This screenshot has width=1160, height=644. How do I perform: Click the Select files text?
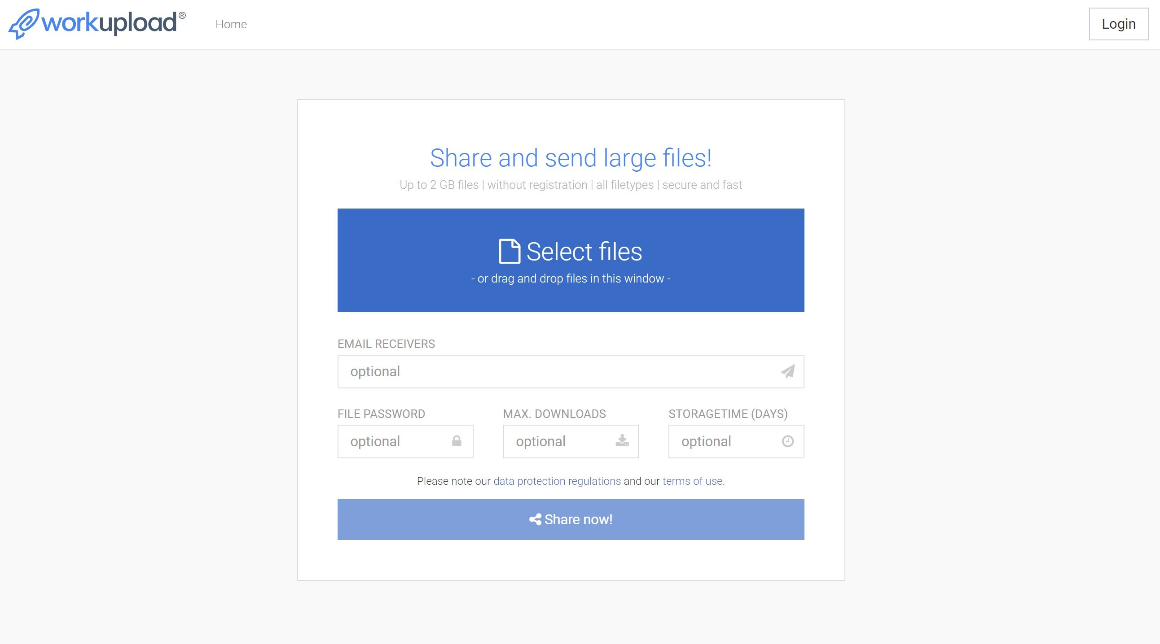[584, 252]
